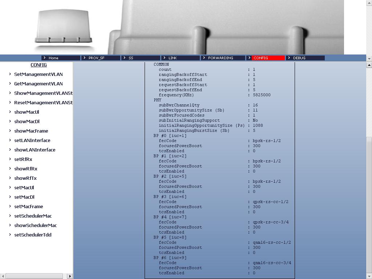Image resolution: width=372 pixels, height=279 pixels.
Task: Click the arrow bullet beside showMacUl
Action: coord(10,112)
